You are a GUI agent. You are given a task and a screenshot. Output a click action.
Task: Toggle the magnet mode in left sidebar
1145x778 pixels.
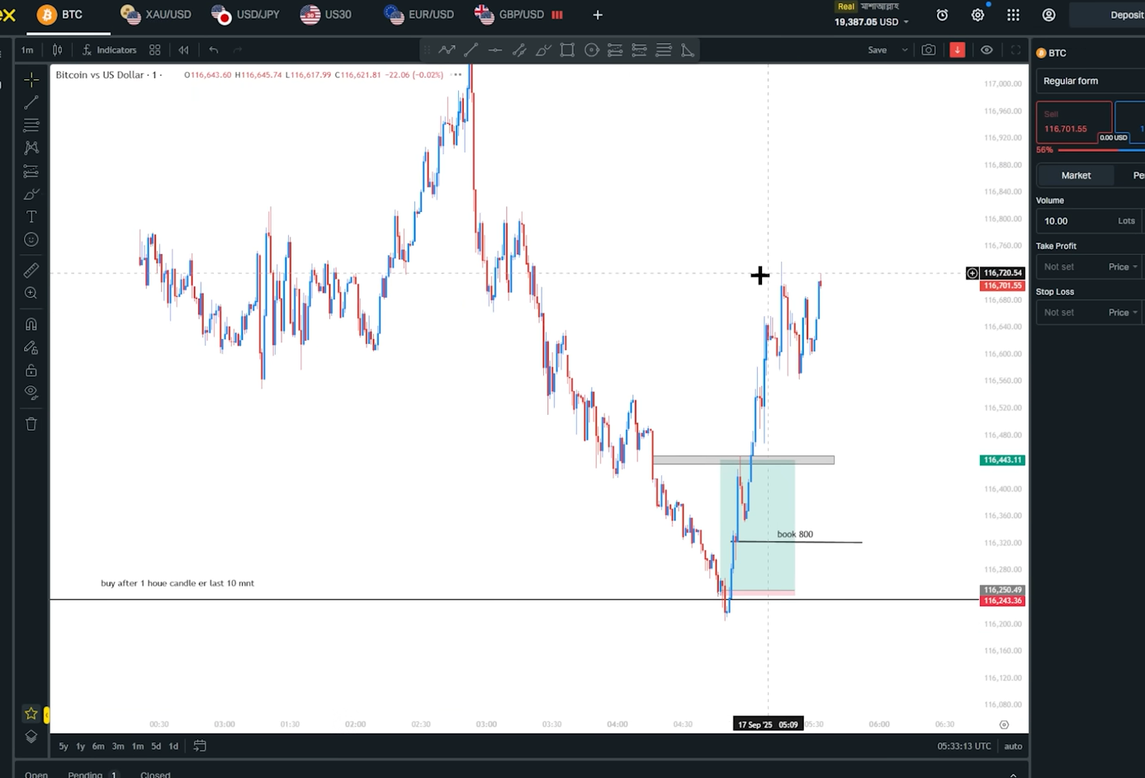click(x=31, y=324)
